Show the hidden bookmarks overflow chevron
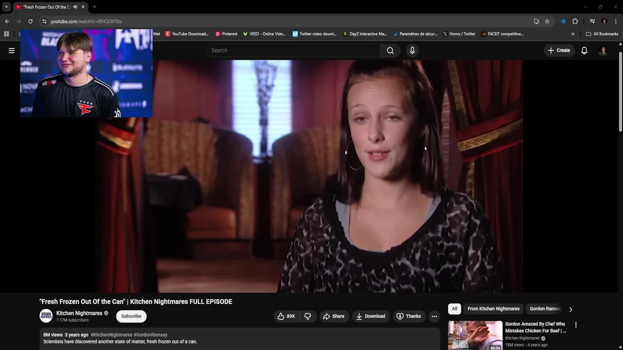Image resolution: width=623 pixels, height=350 pixels. 573,34
